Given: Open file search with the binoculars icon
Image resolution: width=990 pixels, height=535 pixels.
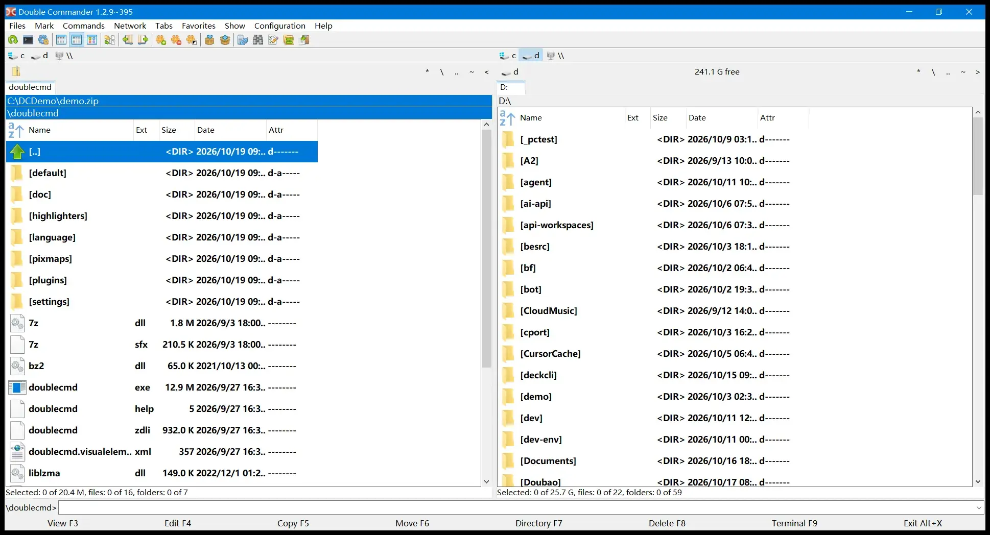Looking at the screenshot, I should pyautogui.click(x=258, y=40).
